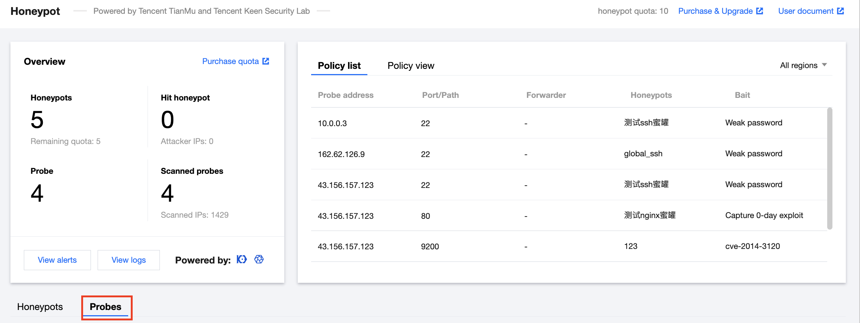Select the Policy list tab
Image resolution: width=860 pixels, height=323 pixels.
(x=339, y=66)
